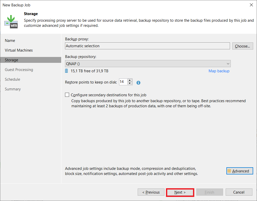The image size is (257, 201).
Task: Click the Next > button
Action: tap(180, 192)
